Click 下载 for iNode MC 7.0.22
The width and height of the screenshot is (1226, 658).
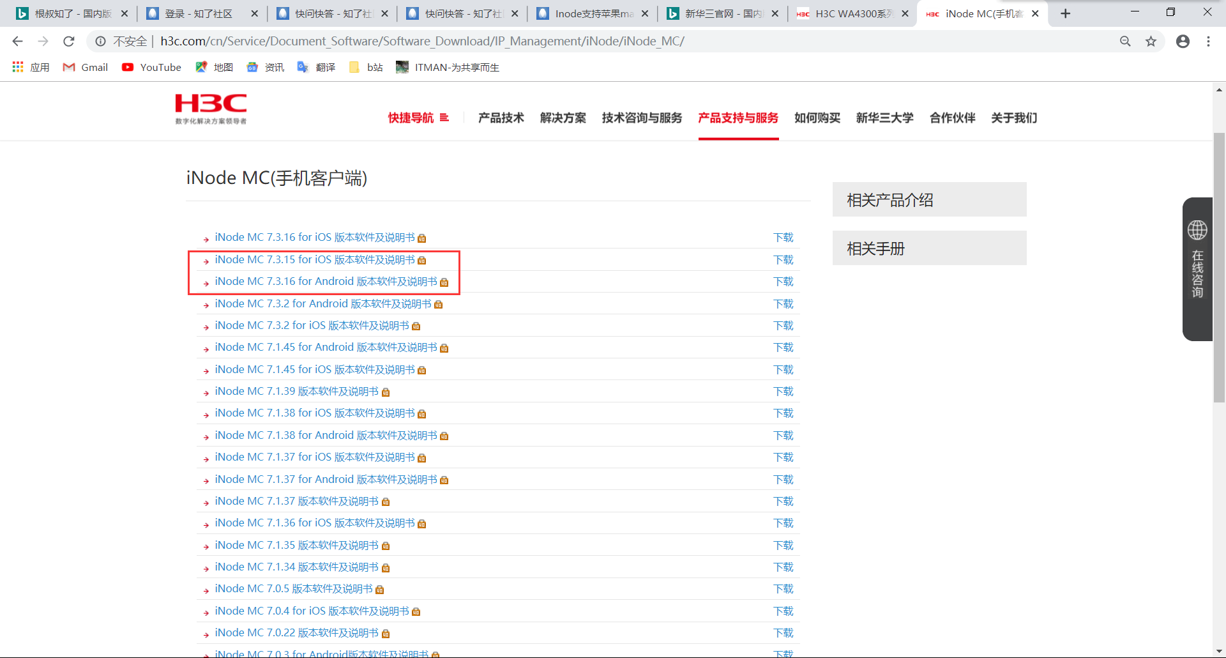click(x=783, y=633)
